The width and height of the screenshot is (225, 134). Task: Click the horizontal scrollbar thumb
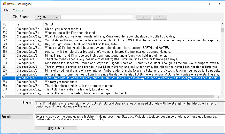110,97
